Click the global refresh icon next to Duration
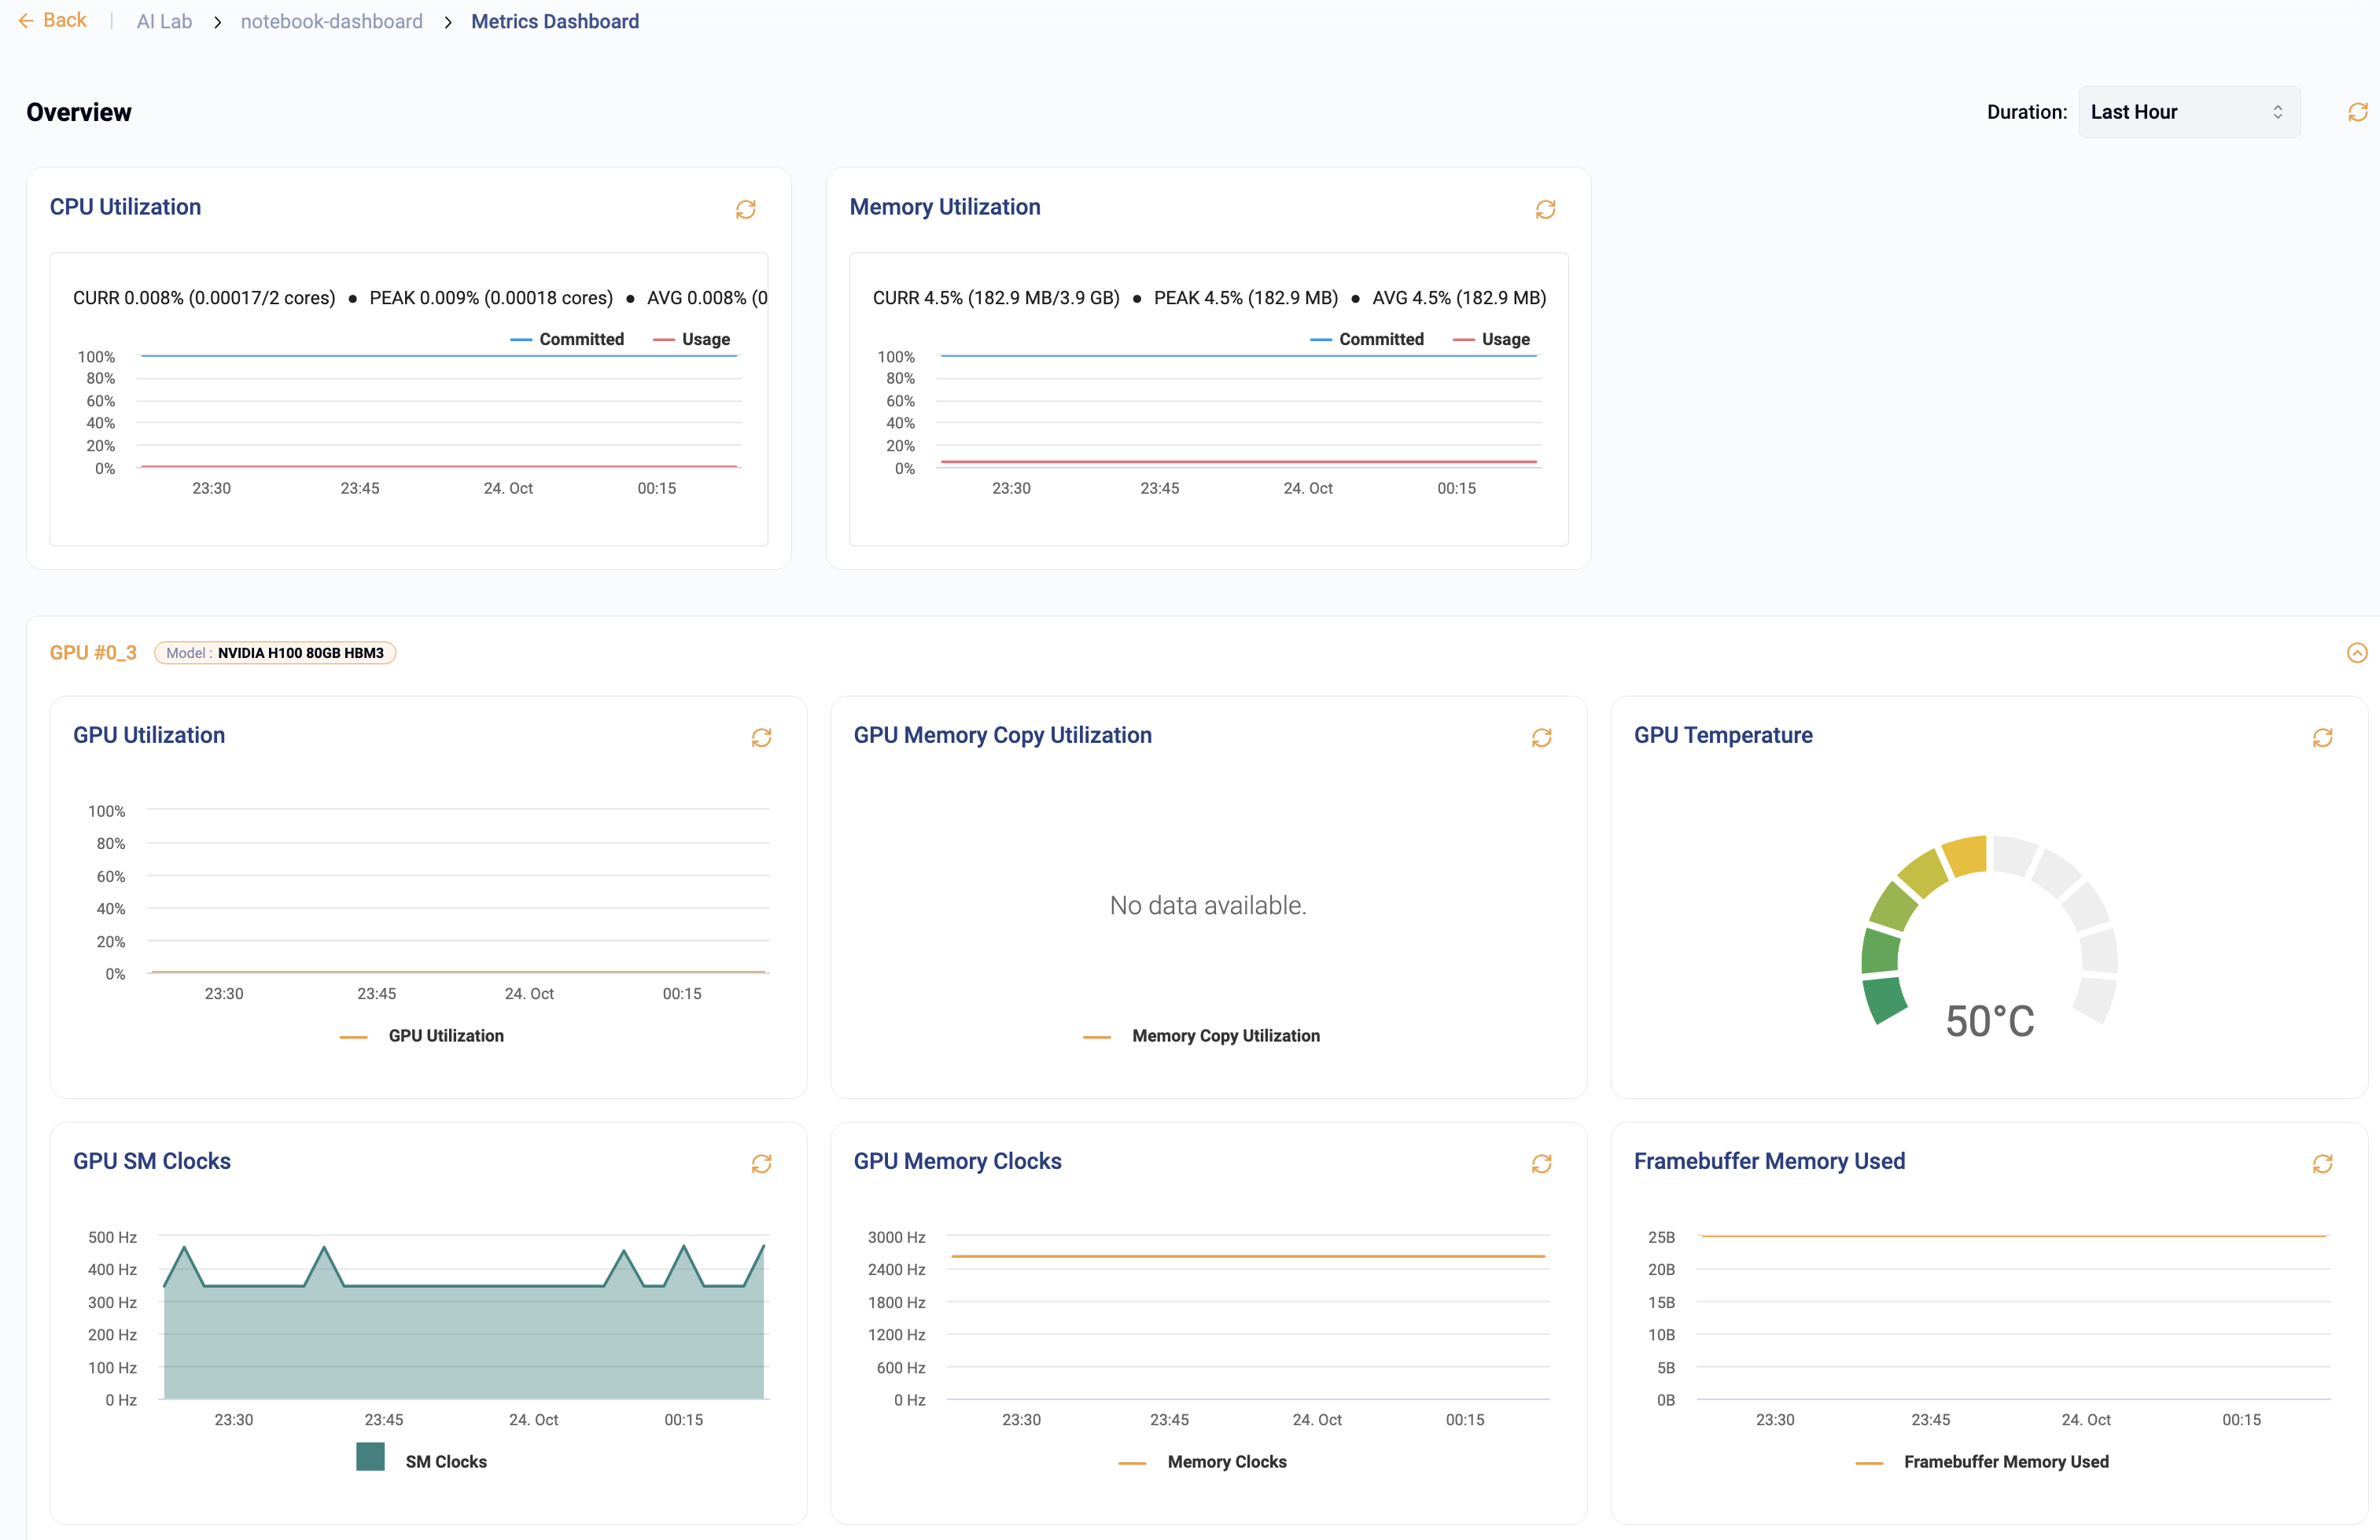2380x1540 pixels. click(x=2356, y=111)
